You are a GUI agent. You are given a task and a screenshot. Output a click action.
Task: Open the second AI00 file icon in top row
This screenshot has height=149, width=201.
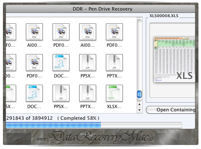click(88, 32)
